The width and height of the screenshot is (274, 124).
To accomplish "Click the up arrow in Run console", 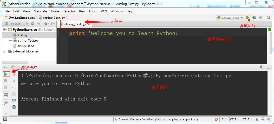I will point(14,75).
